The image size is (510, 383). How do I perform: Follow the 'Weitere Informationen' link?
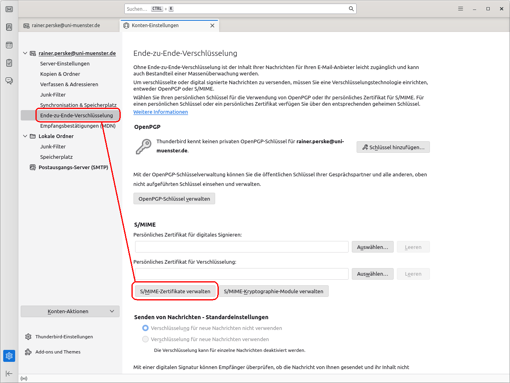(x=161, y=112)
